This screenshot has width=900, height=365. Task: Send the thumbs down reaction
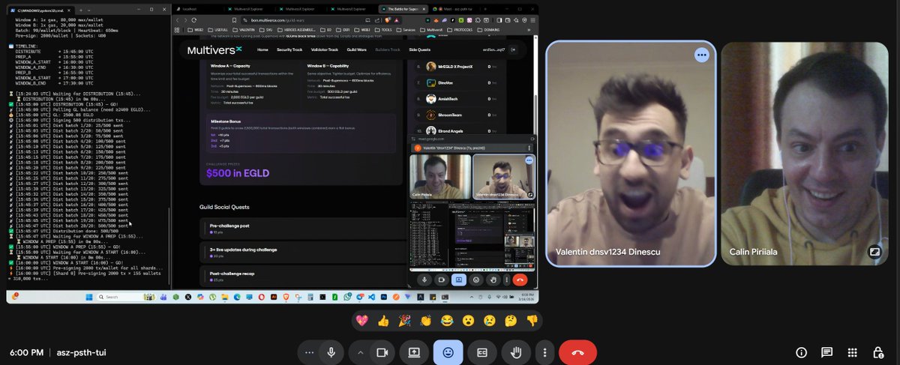tap(532, 320)
